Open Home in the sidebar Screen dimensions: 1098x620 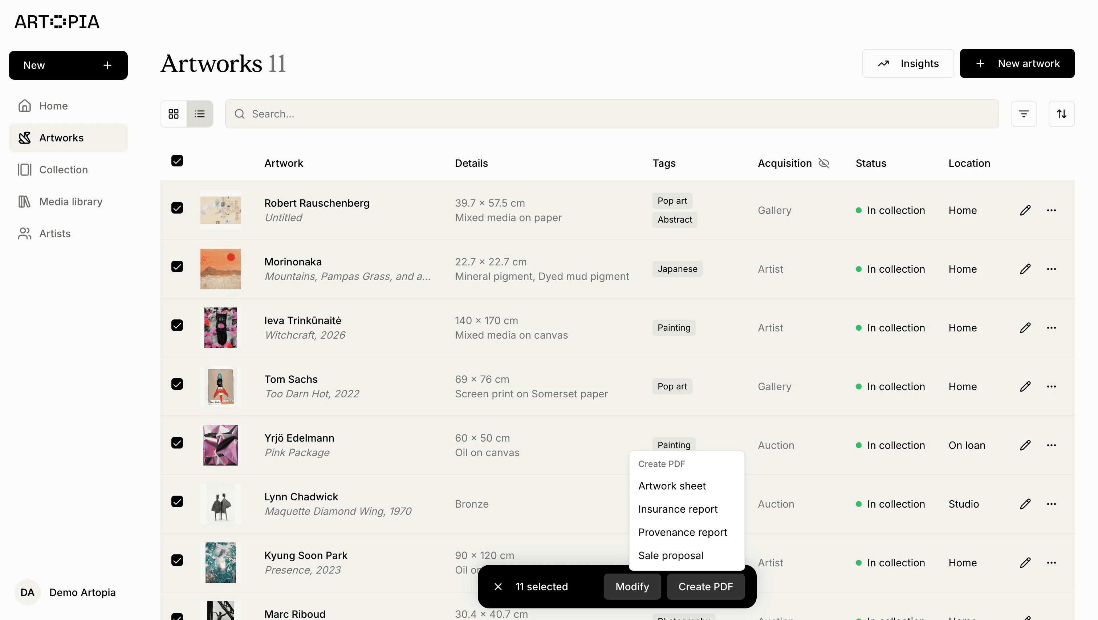pyautogui.click(x=53, y=106)
